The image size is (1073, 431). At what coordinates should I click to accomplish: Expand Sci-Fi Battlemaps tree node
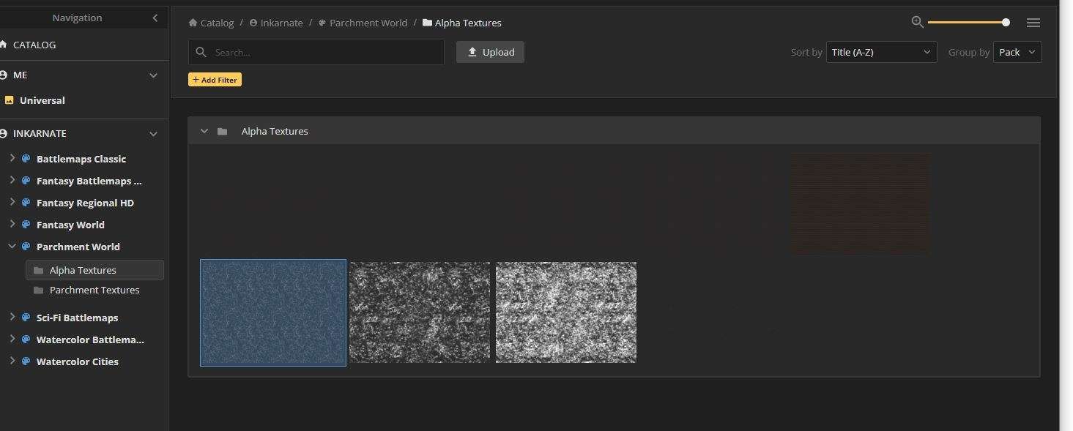click(12, 317)
